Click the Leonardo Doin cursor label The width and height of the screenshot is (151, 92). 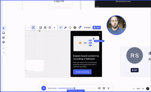tap(99, 41)
